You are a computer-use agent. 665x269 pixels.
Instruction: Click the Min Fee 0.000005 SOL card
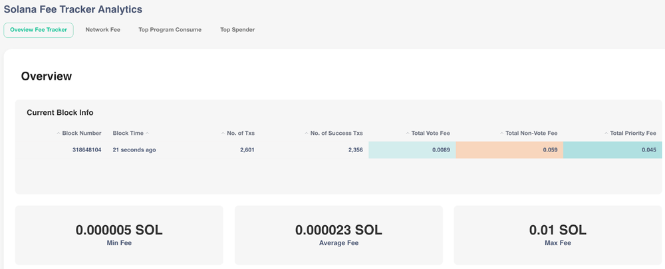click(119, 235)
